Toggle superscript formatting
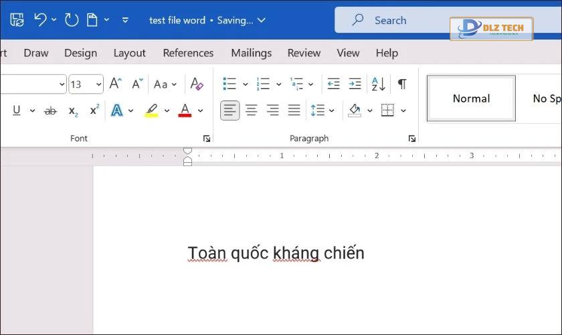The height and width of the screenshot is (335, 562). click(94, 109)
